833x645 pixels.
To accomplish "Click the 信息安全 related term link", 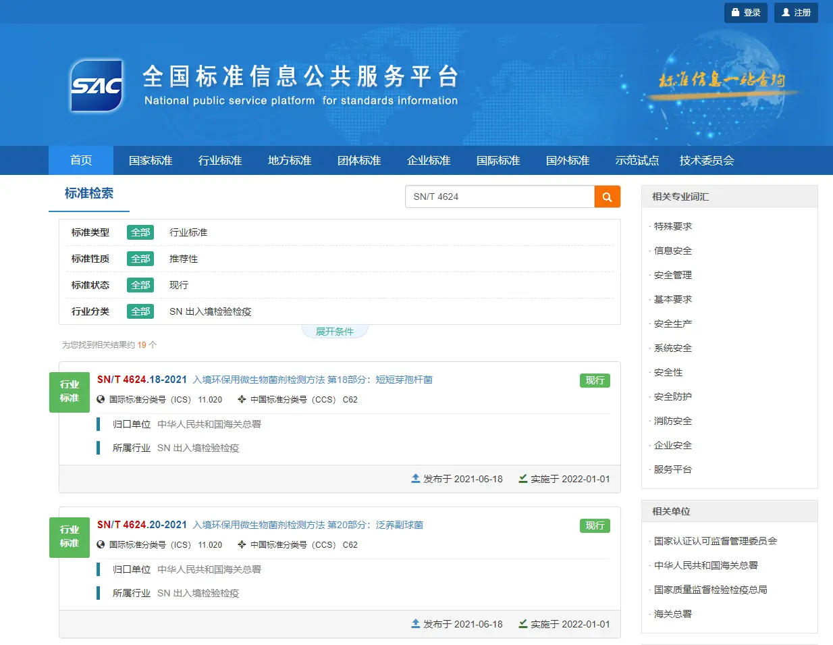I will pyautogui.click(x=673, y=251).
